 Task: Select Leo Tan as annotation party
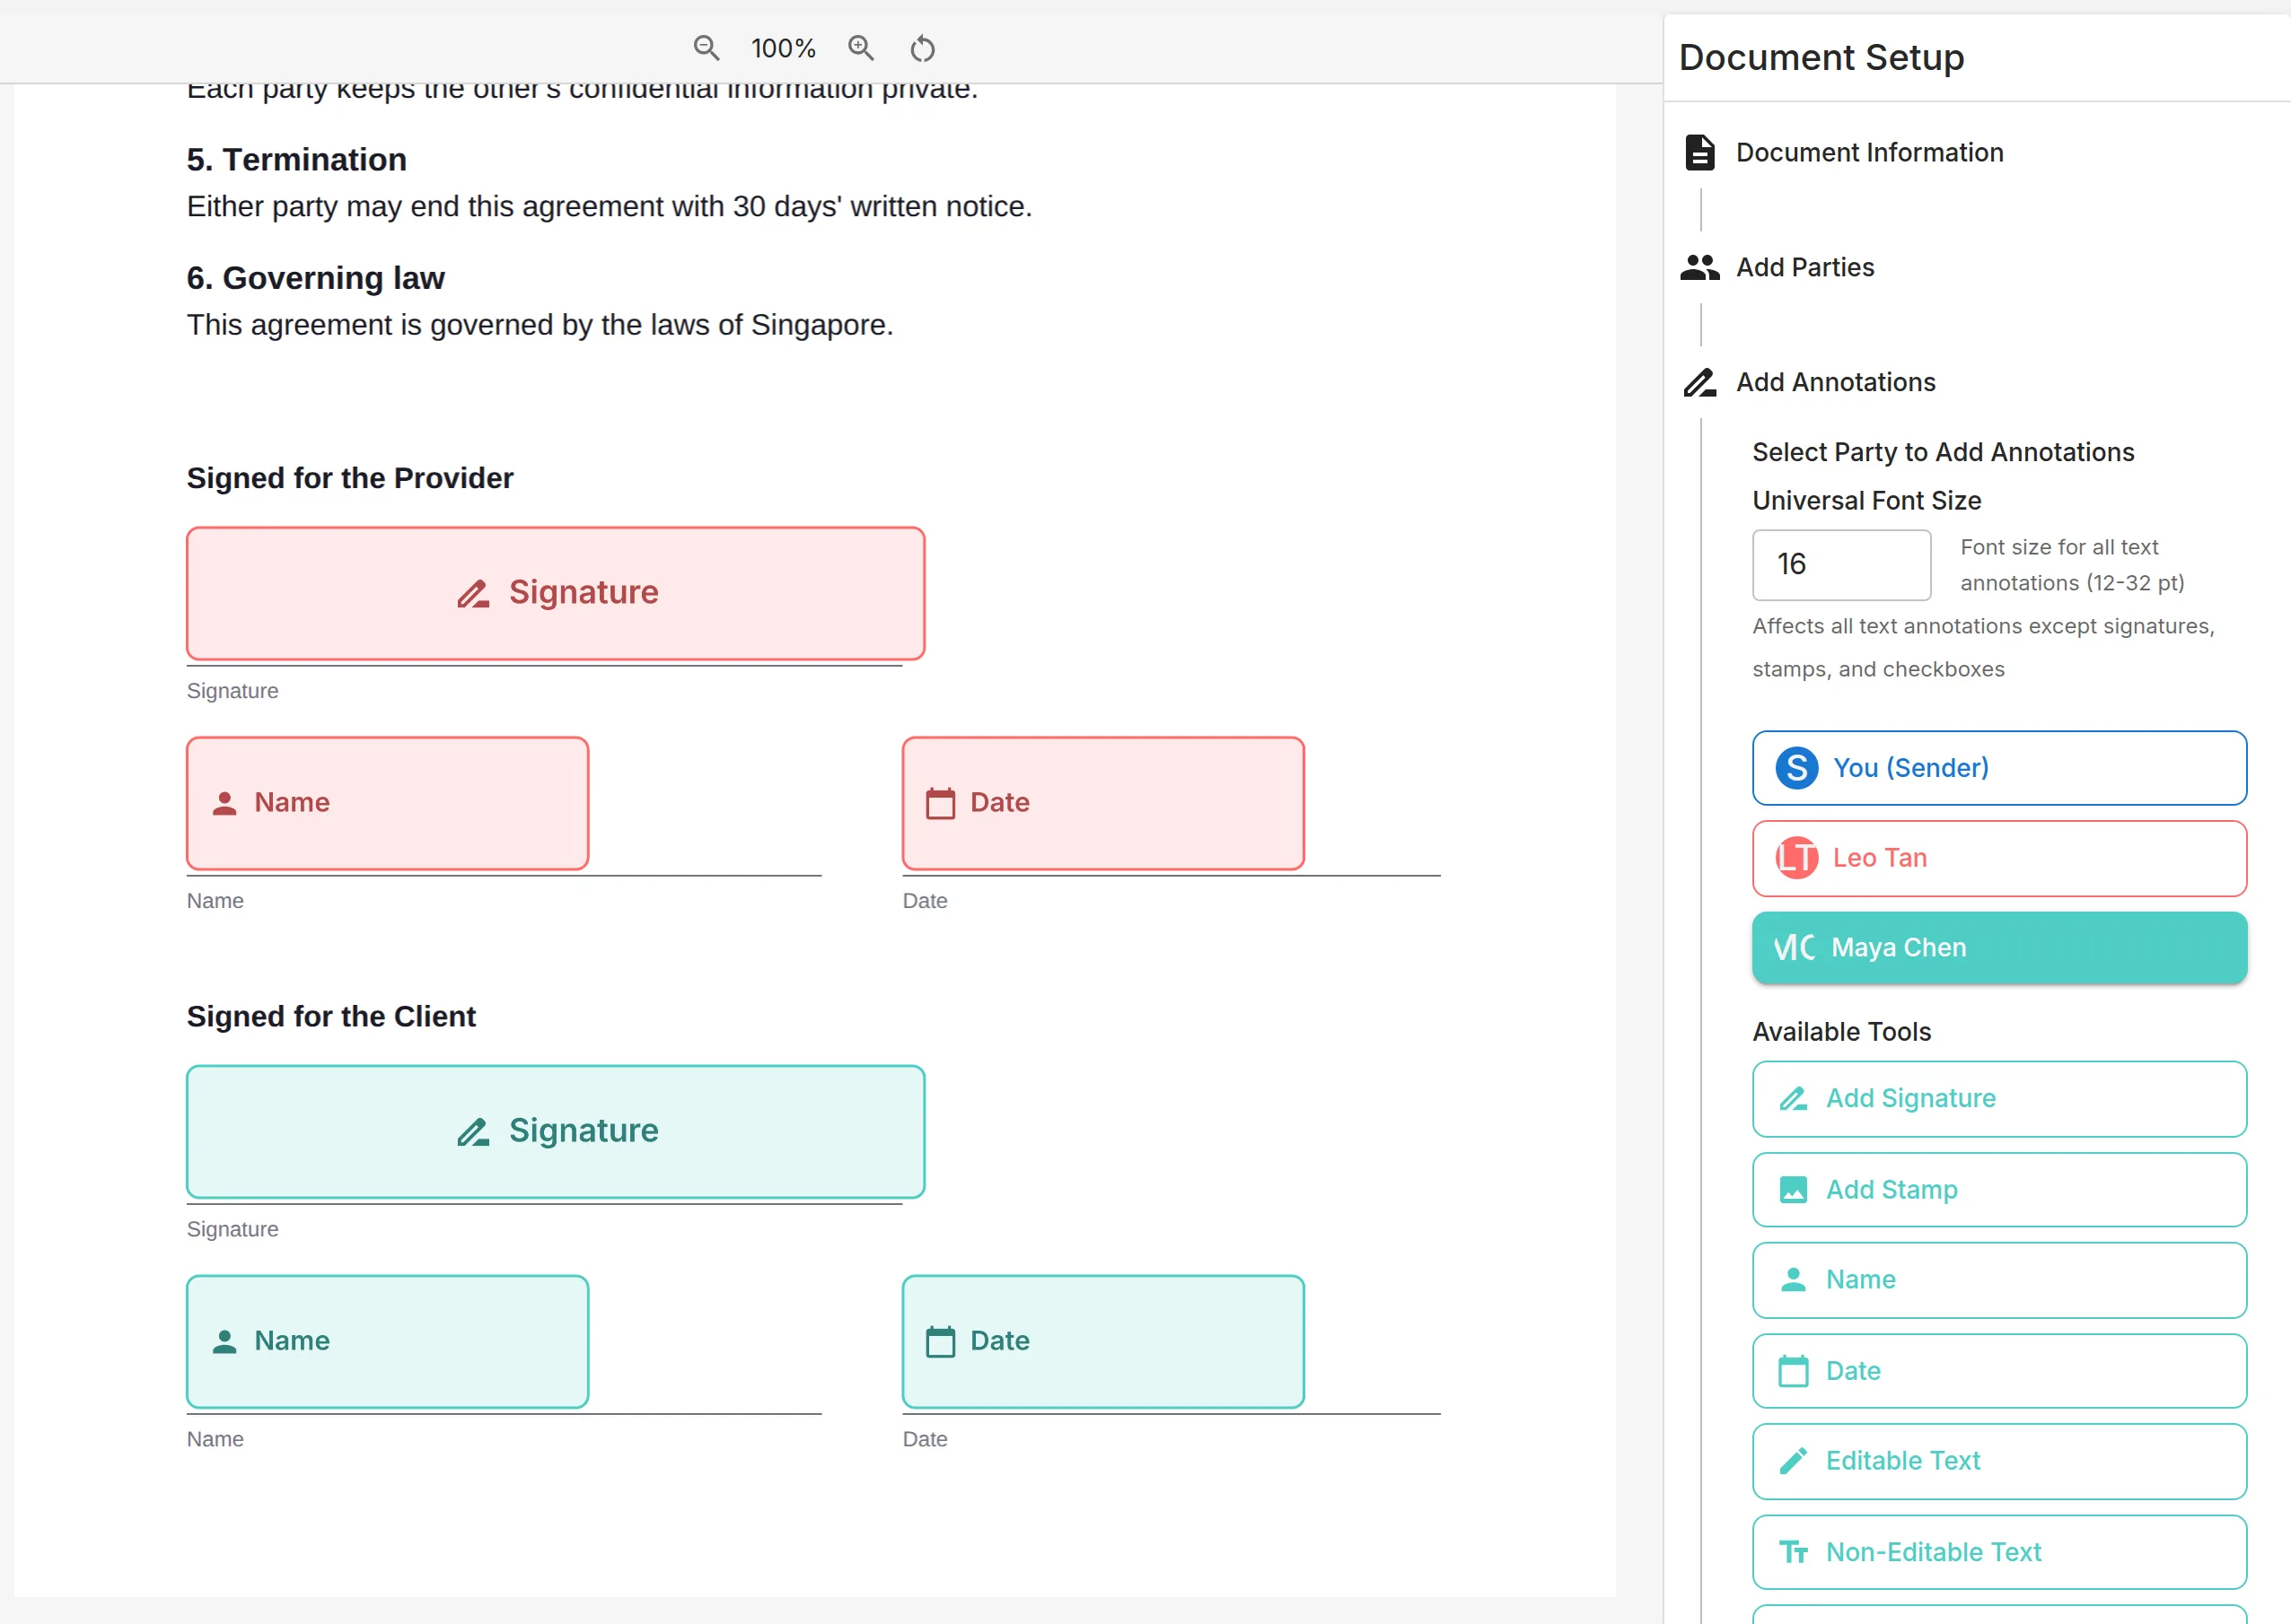[1999, 858]
